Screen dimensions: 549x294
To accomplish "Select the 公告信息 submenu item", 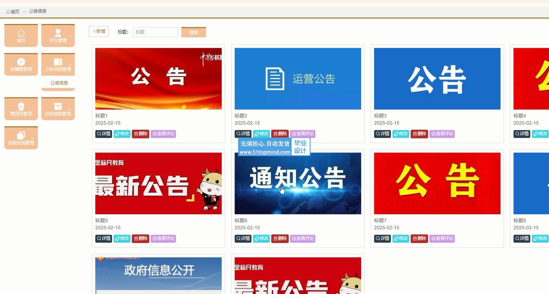I will tap(59, 83).
